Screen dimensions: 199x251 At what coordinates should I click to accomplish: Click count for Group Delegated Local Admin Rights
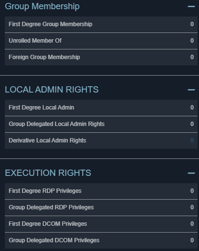pos(192,124)
